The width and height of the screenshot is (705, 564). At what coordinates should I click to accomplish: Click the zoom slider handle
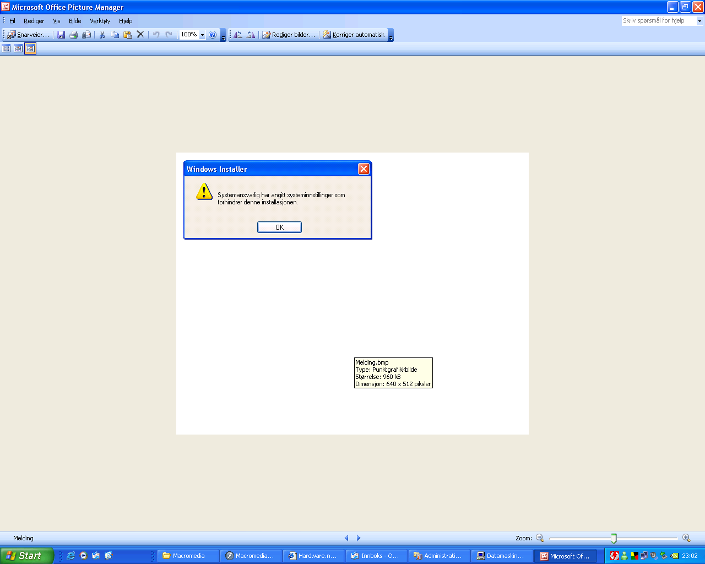[614, 539]
